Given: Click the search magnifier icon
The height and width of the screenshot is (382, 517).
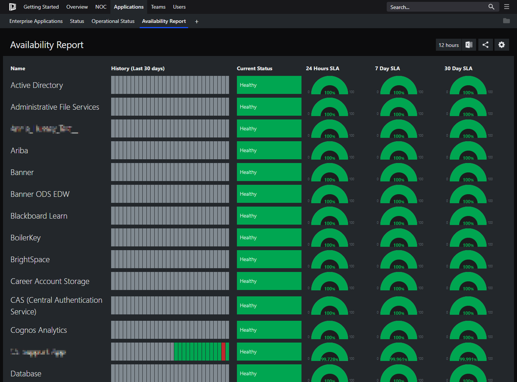Looking at the screenshot, I should (x=491, y=7).
